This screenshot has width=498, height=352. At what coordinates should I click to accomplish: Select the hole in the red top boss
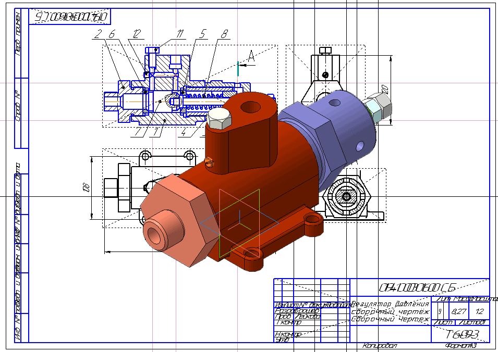pyautogui.click(x=251, y=107)
